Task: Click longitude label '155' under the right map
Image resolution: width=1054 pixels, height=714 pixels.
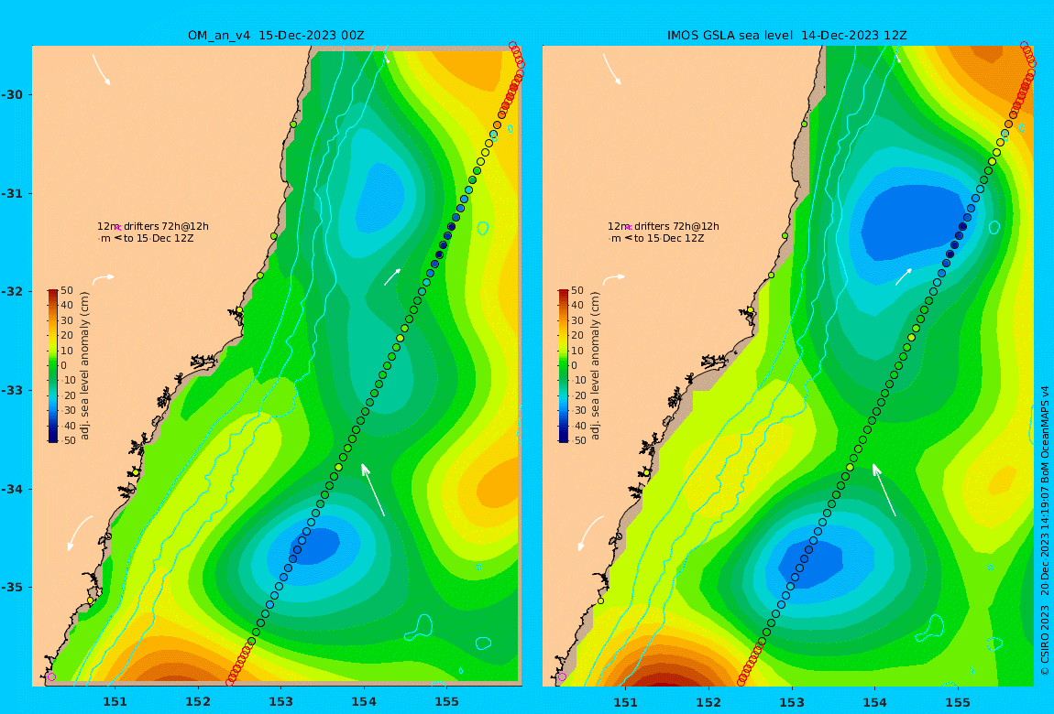Action: (957, 702)
